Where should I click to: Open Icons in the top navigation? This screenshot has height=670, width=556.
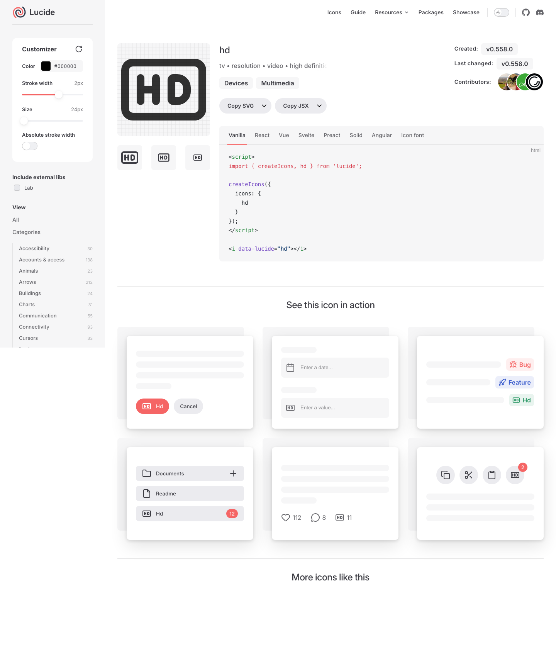click(334, 12)
